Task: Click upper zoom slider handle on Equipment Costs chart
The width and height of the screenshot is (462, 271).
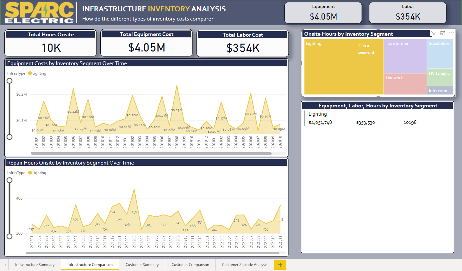Action: click(x=9, y=81)
